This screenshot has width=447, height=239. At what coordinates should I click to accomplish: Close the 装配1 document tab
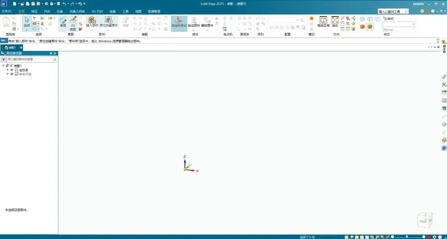coord(21,48)
